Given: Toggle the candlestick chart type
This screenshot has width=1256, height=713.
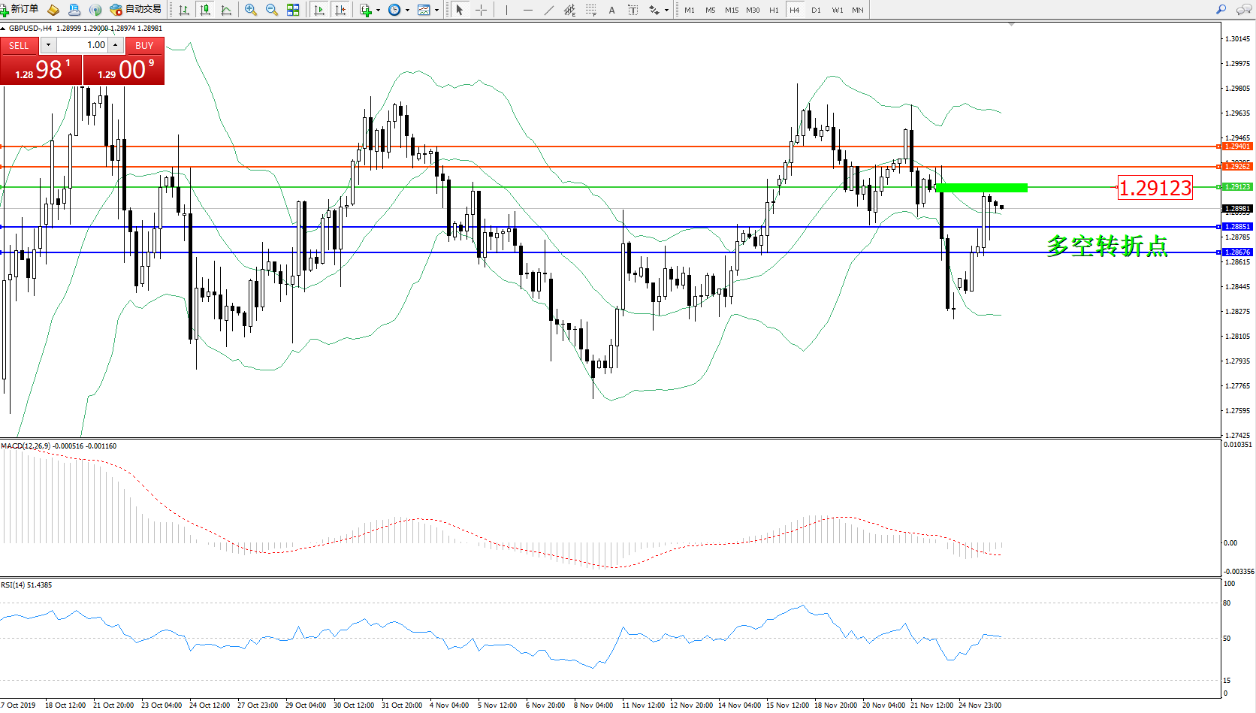Looking at the screenshot, I should pos(204,10).
